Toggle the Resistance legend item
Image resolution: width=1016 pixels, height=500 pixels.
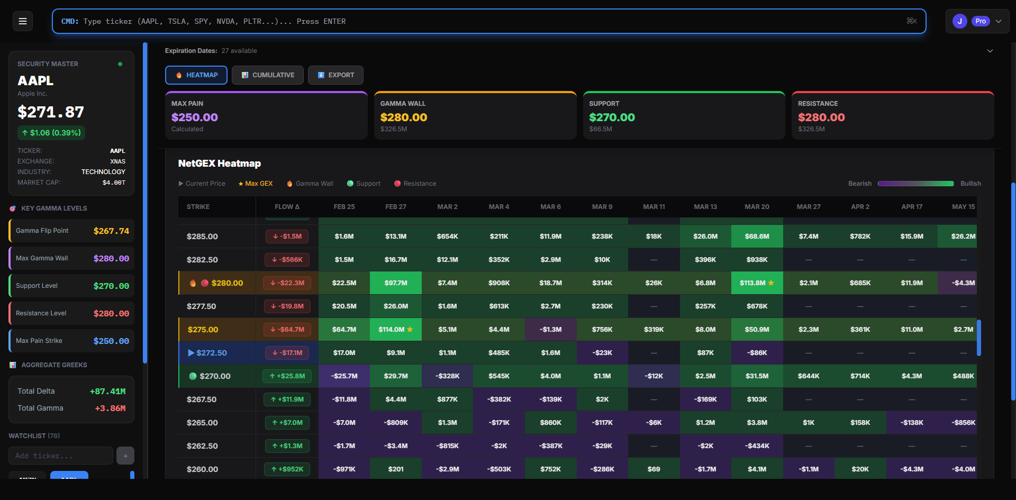[x=415, y=184]
